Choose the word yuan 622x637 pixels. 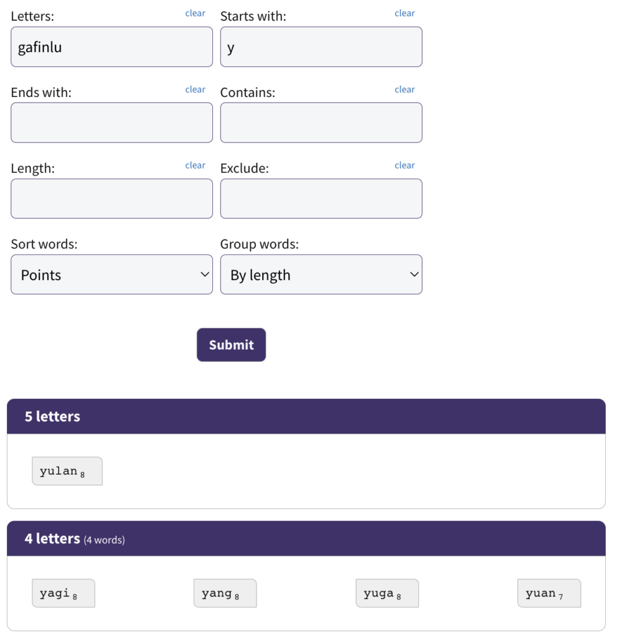click(x=549, y=593)
